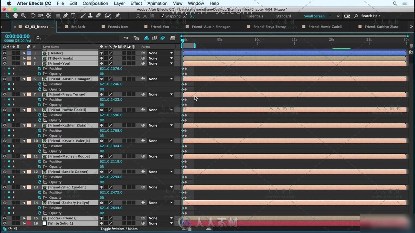
Task: Open the Apple menu
Action: tap(9, 3)
